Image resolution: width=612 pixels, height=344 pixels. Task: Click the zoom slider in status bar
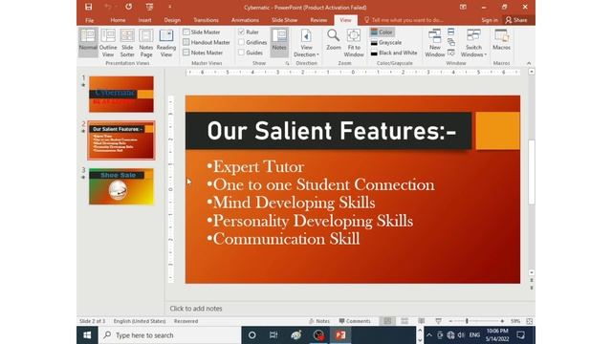click(x=476, y=321)
